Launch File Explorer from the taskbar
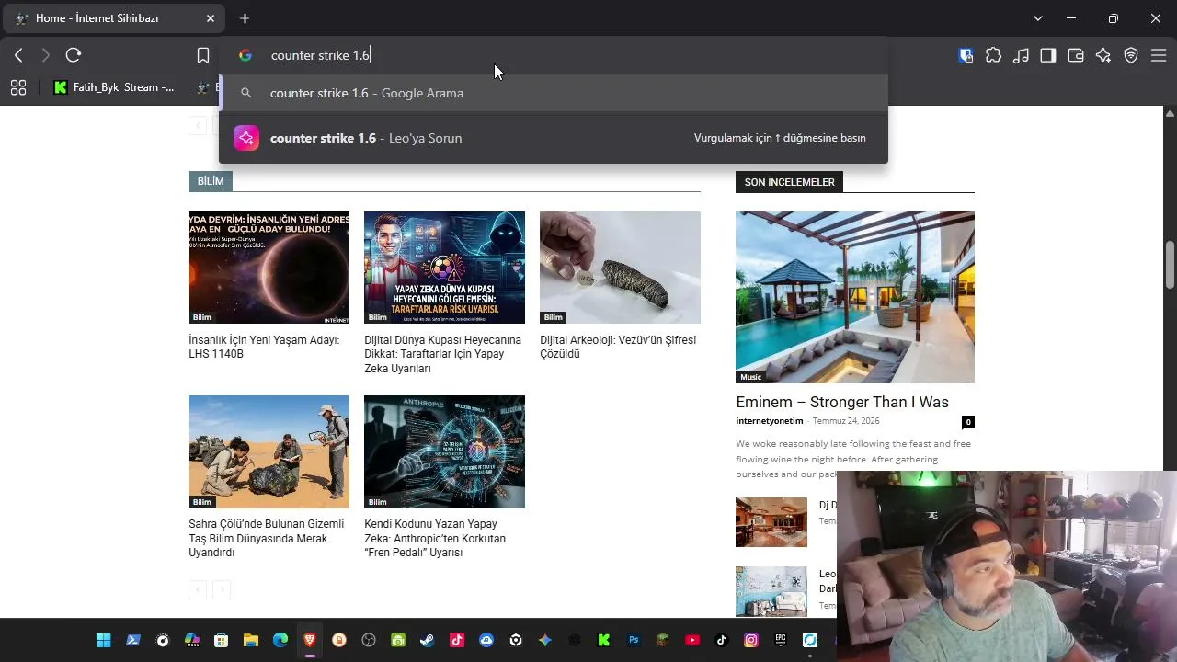Image resolution: width=1177 pixels, height=662 pixels. 251,640
